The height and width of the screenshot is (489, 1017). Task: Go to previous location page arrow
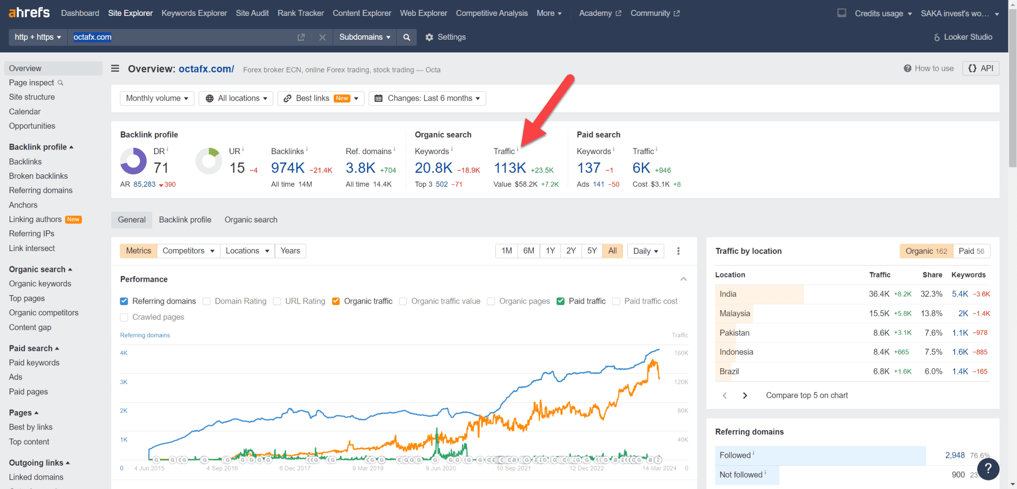click(x=725, y=395)
